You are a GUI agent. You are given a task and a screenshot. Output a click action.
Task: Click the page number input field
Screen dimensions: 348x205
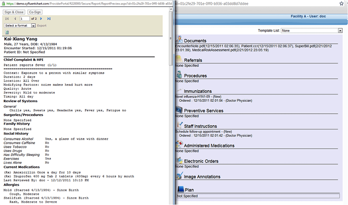(25, 19)
